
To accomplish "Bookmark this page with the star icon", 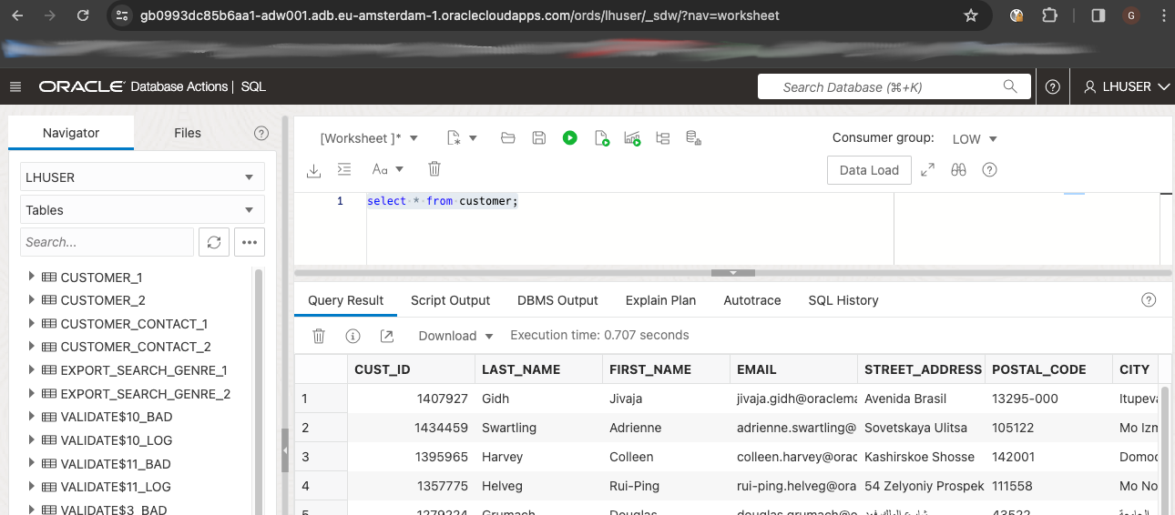I will pos(971,15).
